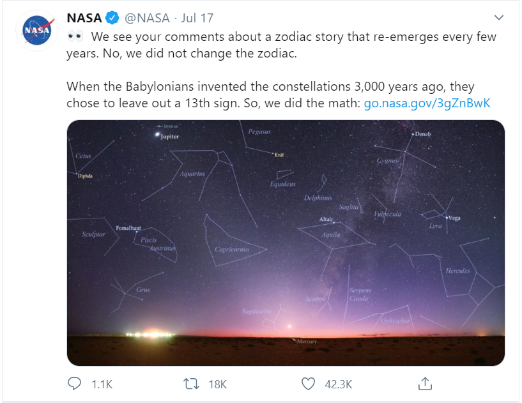Click the @NASA handle

coord(147,18)
